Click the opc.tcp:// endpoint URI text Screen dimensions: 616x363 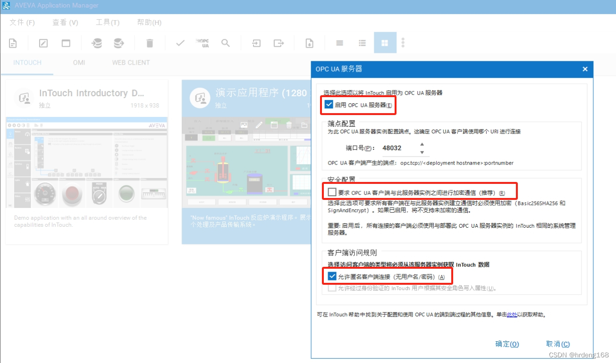coord(457,163)
